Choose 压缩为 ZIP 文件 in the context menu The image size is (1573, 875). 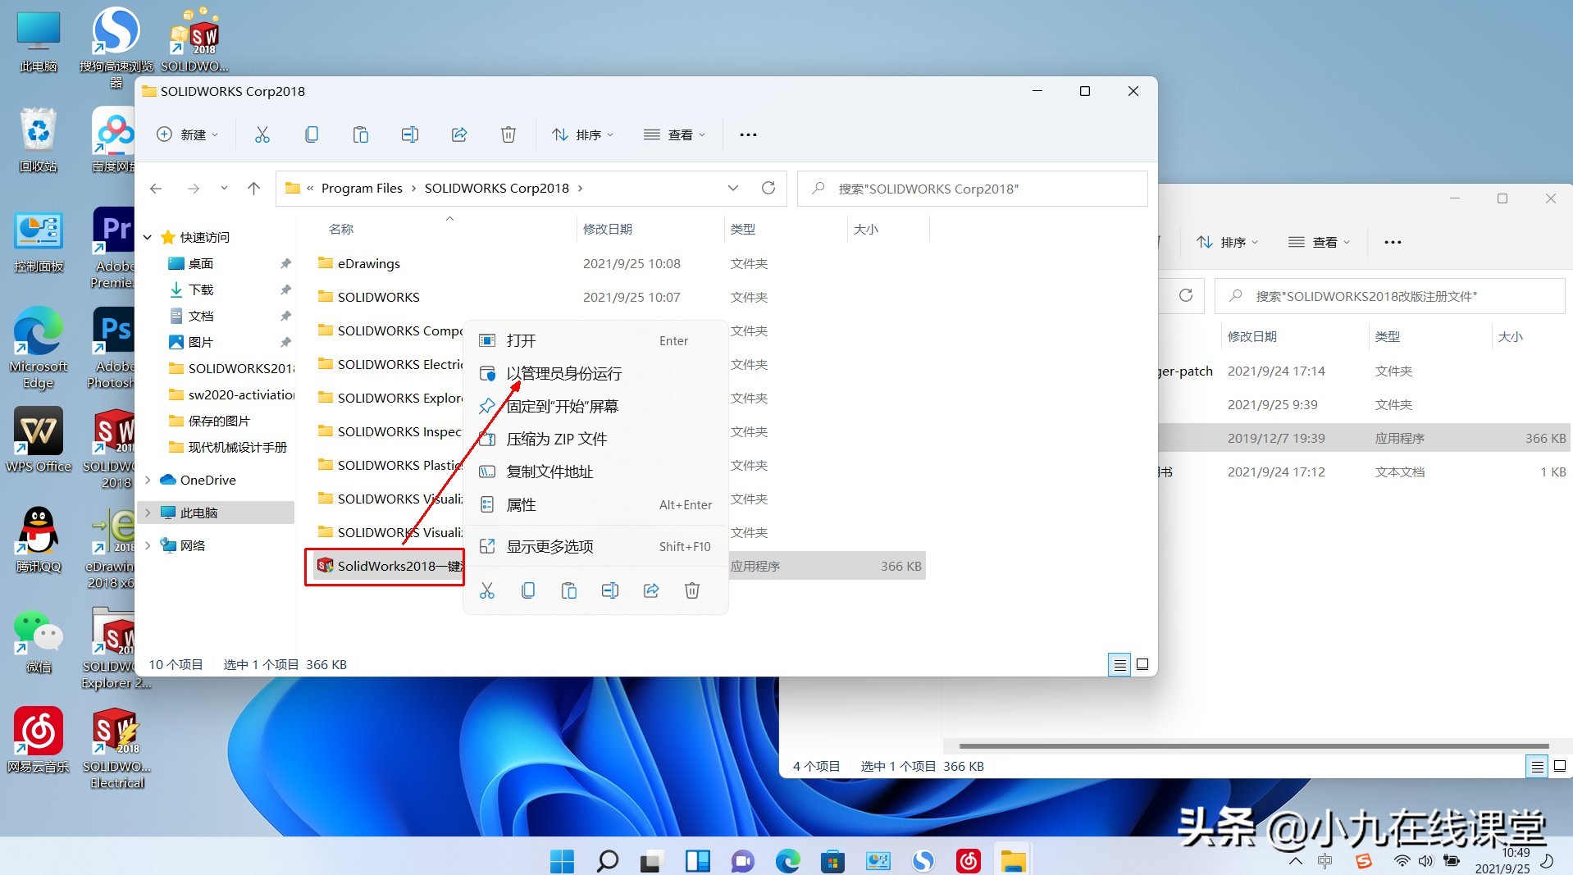(556, 439)
